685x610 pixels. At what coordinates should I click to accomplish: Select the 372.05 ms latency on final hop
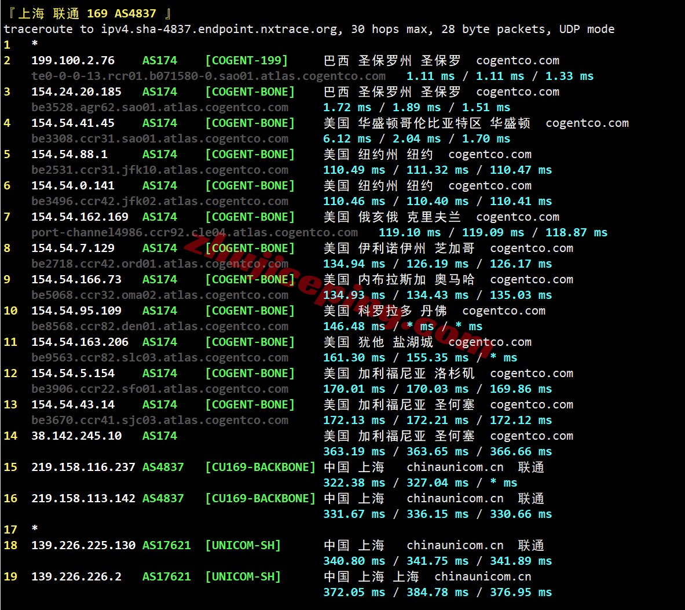click(x=354, y=592)
